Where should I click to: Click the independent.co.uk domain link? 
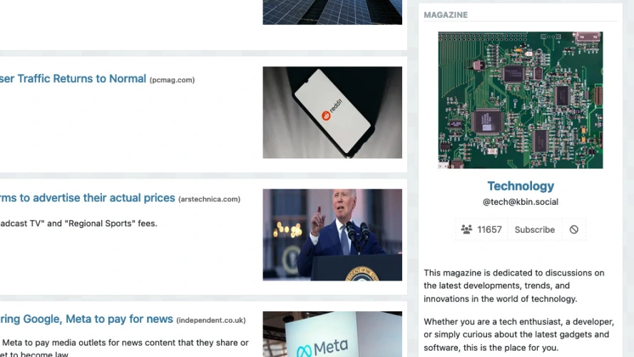tap(210, 320)
